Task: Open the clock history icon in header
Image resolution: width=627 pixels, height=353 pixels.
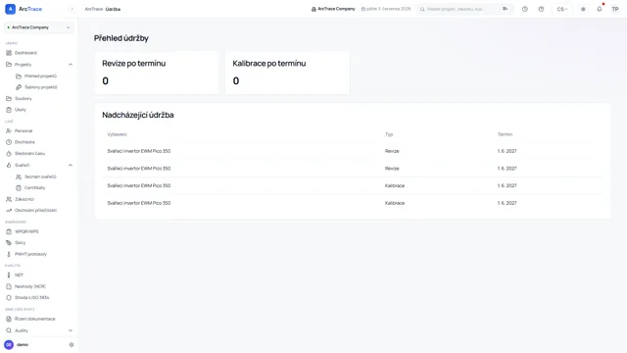Action: coord(525,9)
